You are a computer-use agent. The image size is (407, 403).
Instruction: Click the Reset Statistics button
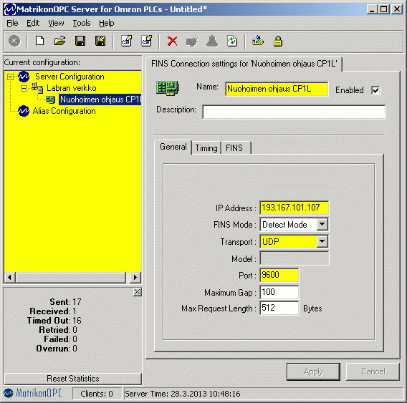coord(73,379)
